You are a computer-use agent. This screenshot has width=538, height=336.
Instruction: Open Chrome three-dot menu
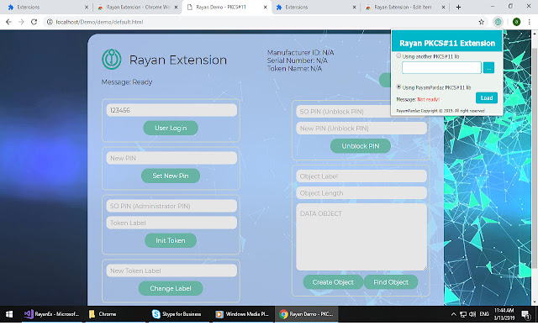[530, 22]
